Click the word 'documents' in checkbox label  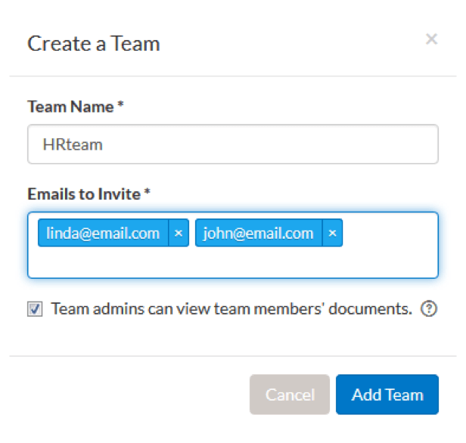tap(374, 309)
